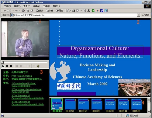Open link 2.The Nature of Organizational Culture

point(26,91)
